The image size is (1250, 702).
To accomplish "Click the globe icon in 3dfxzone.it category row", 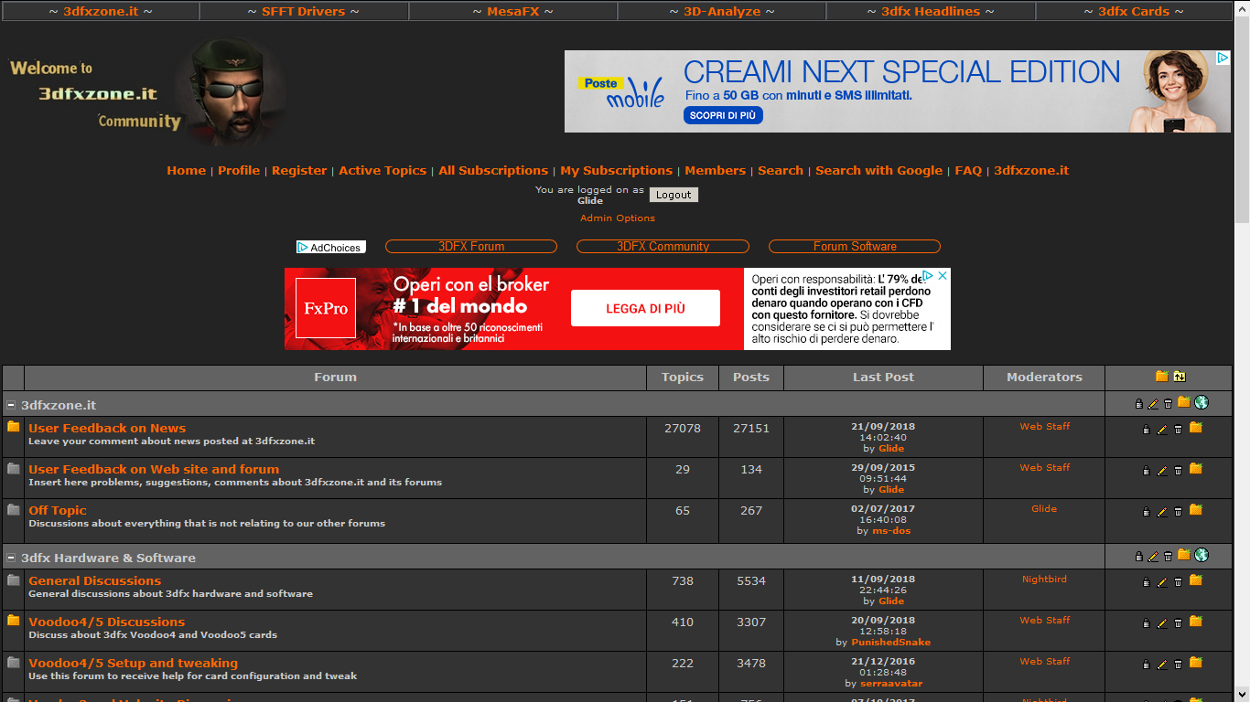I will [x=1202, y=402].
